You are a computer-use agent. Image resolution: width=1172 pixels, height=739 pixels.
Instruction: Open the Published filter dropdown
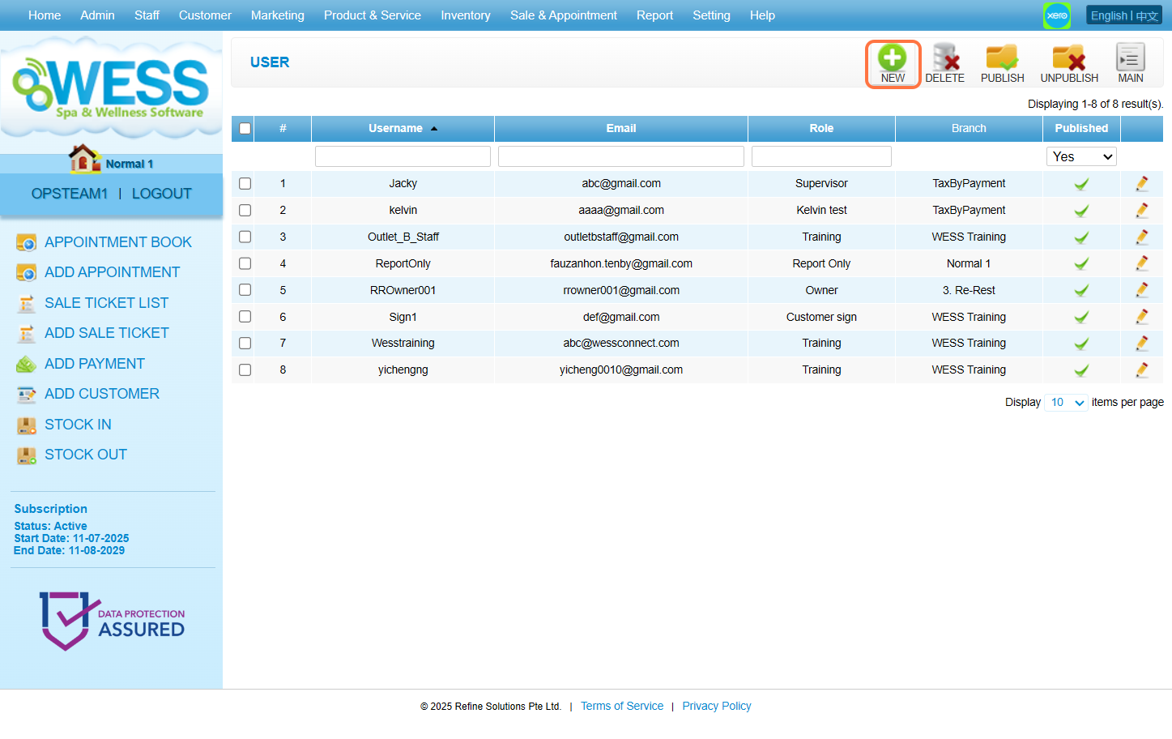[x=1080, y=156]
